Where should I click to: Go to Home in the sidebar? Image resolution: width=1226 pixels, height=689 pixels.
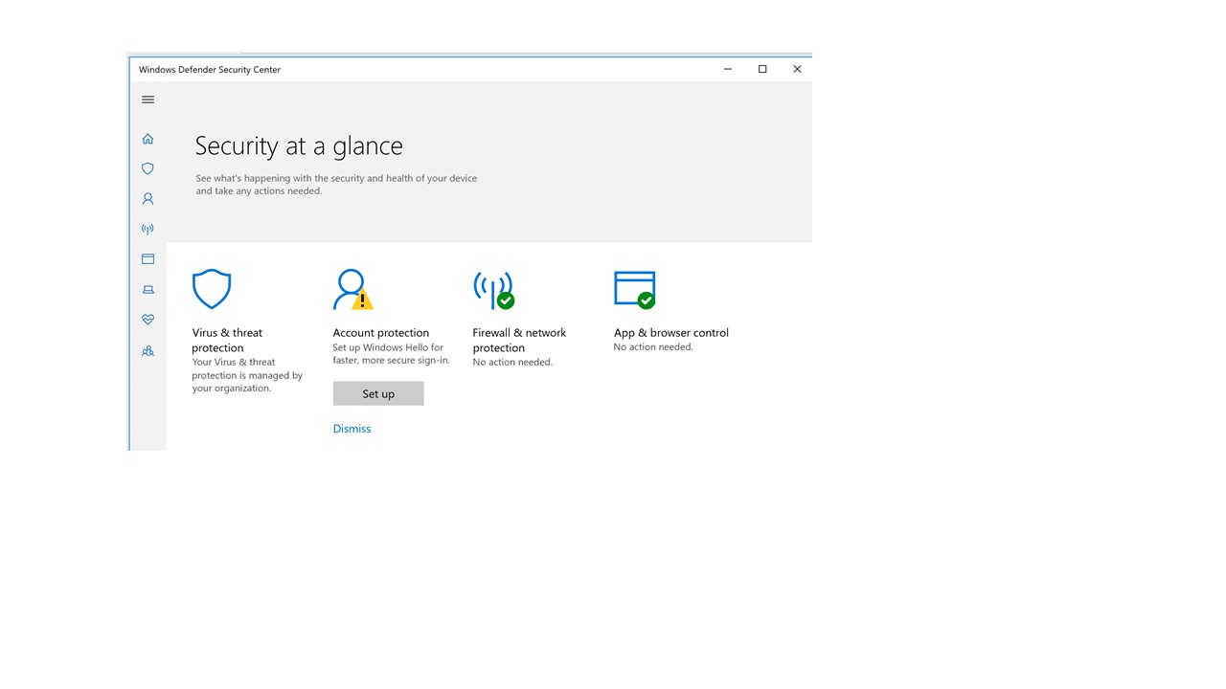click(148, 139)
